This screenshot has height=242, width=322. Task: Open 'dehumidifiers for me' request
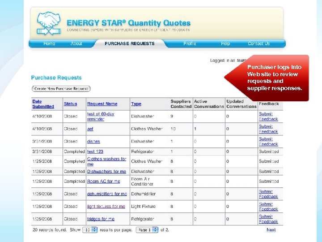pos(107,194)
